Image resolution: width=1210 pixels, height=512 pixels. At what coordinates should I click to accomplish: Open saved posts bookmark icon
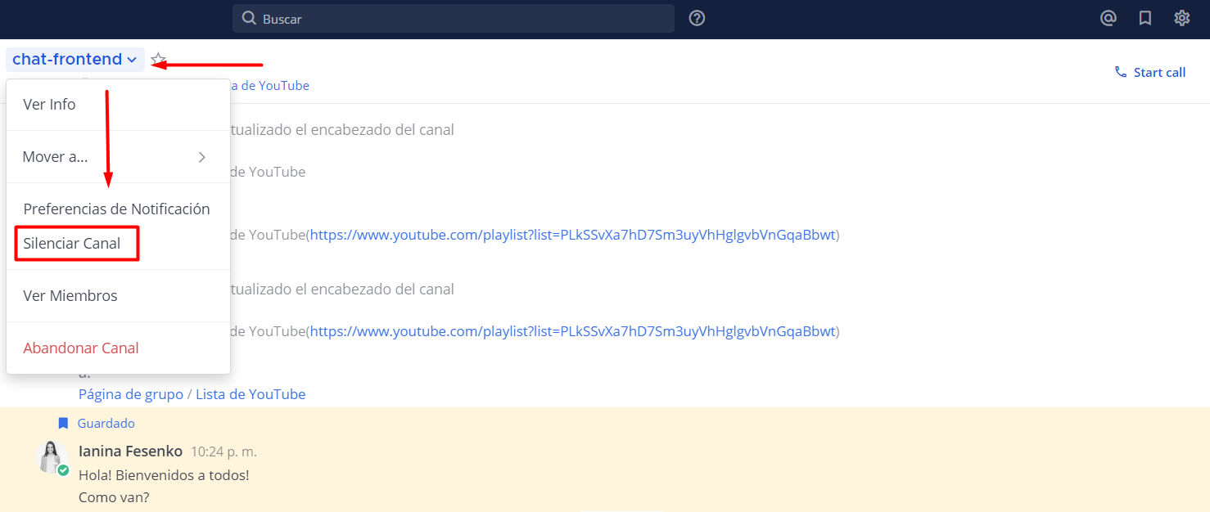[x=1145, y=18]
